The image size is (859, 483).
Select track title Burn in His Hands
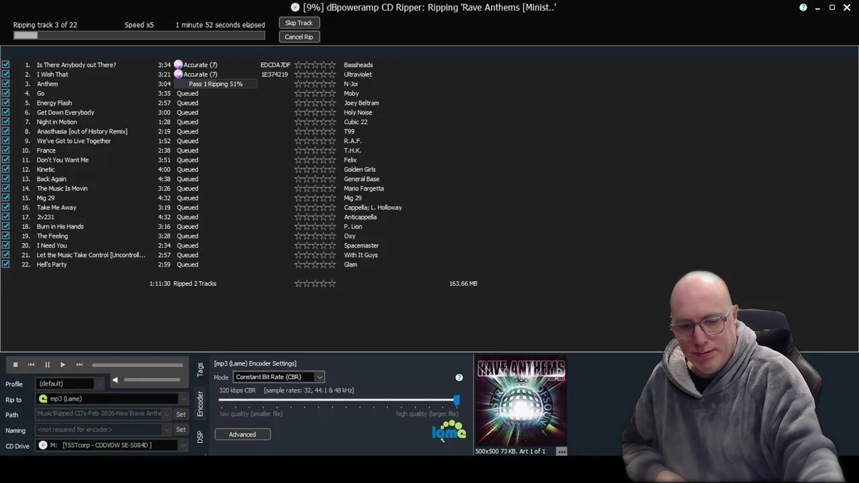(60, 227)
